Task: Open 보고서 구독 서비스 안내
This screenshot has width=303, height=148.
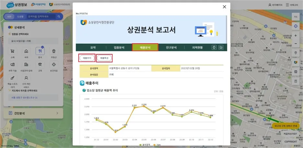Action: click(286, 126)
